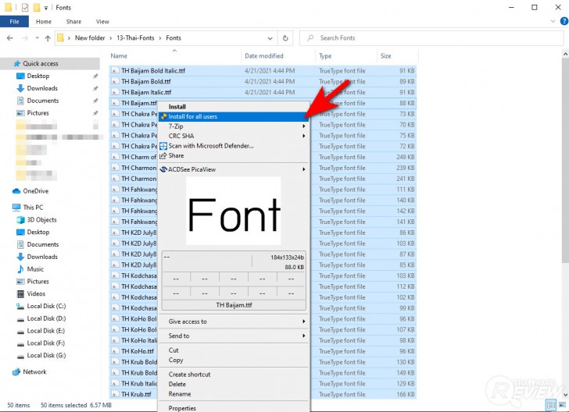Click the Network icon in sidebar

pos(16,371)
